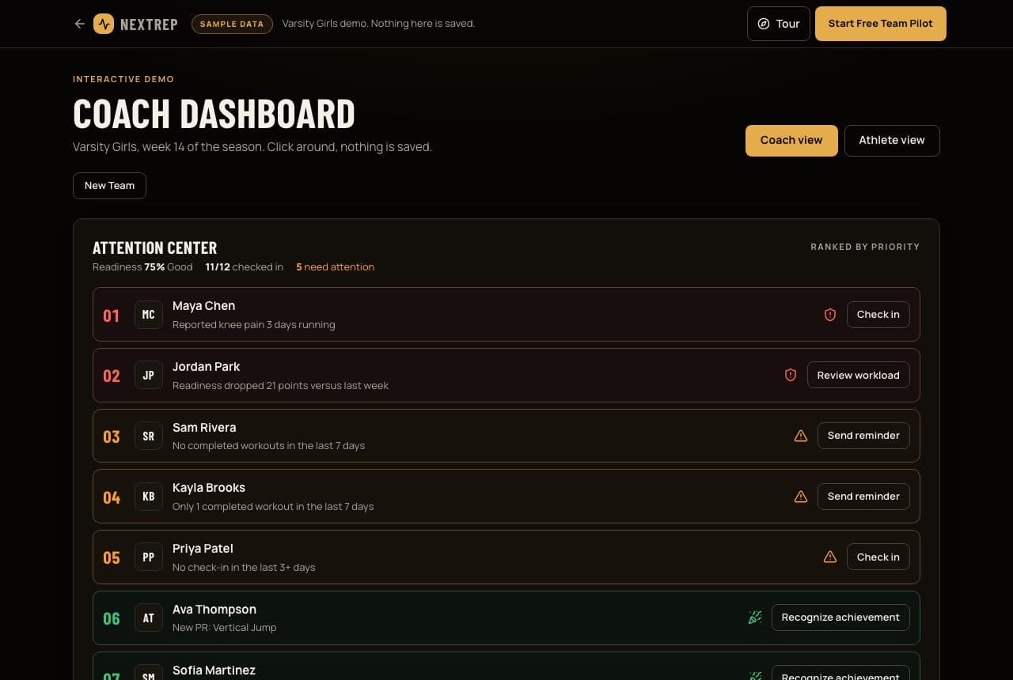The height and width of the screenshot is (680, 1013).
Task: Click 'Reported knee pain 3 days running'
Action: point(254,325)
